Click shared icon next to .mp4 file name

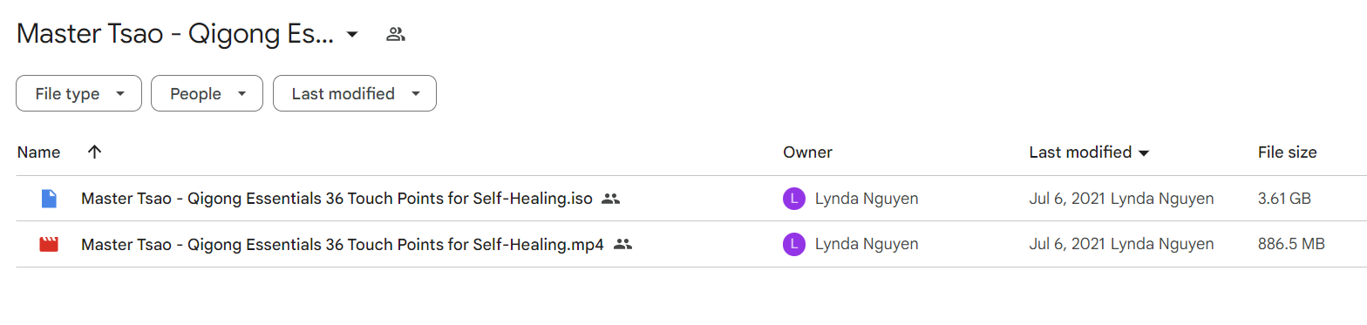(x=622, y=244)
